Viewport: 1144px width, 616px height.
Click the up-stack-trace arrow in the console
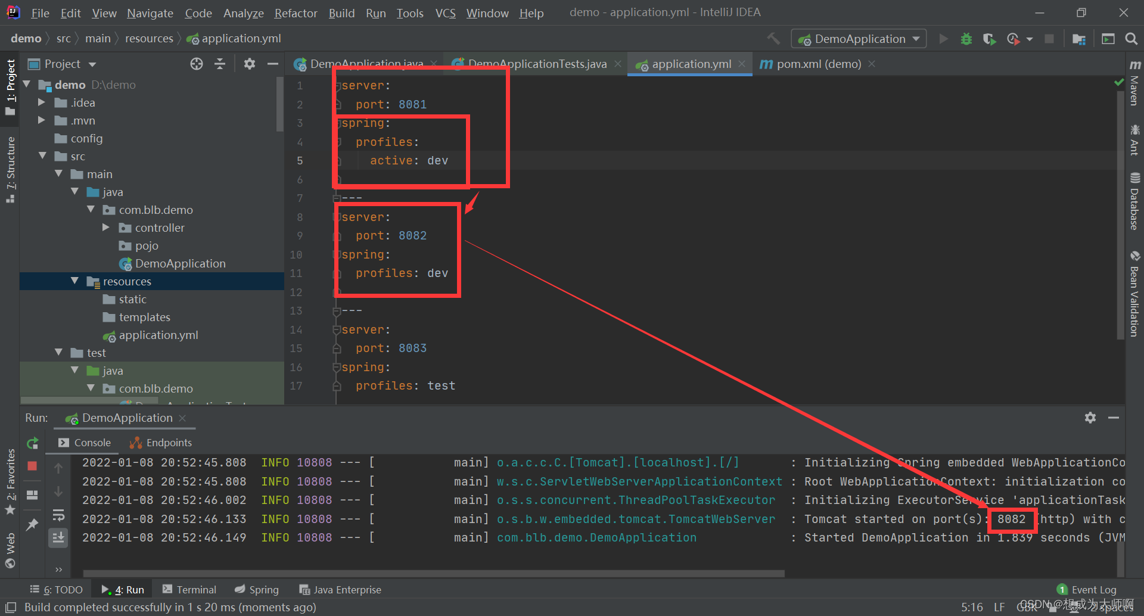click(58, 469)
